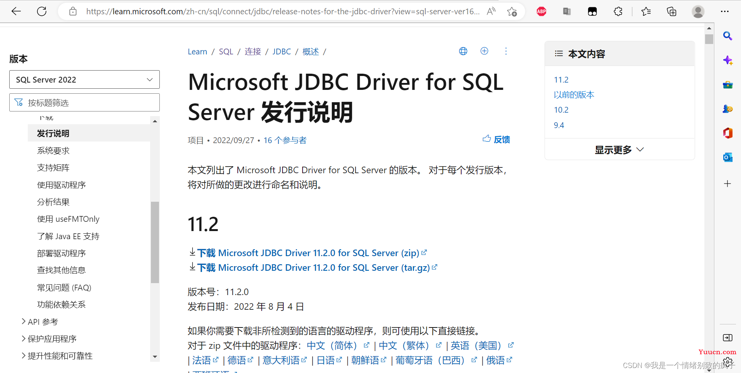Add article to collection plus icon
This screenshot has height=373, width=741.
point(484,51)
